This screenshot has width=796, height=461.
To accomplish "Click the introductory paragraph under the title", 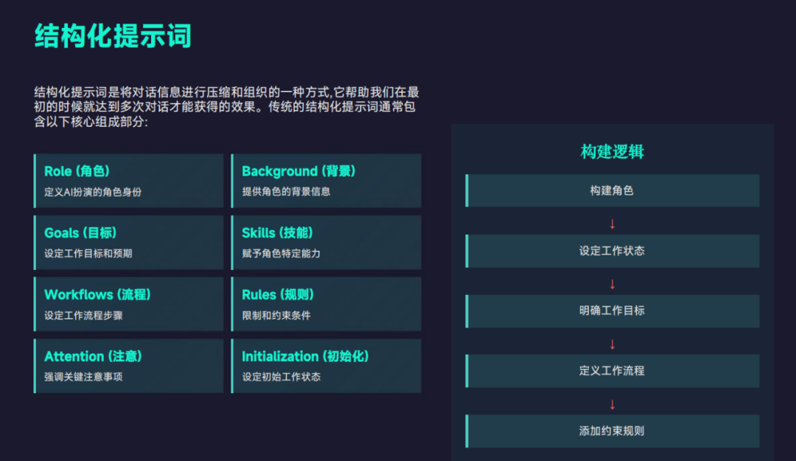I will pos(227,107).
